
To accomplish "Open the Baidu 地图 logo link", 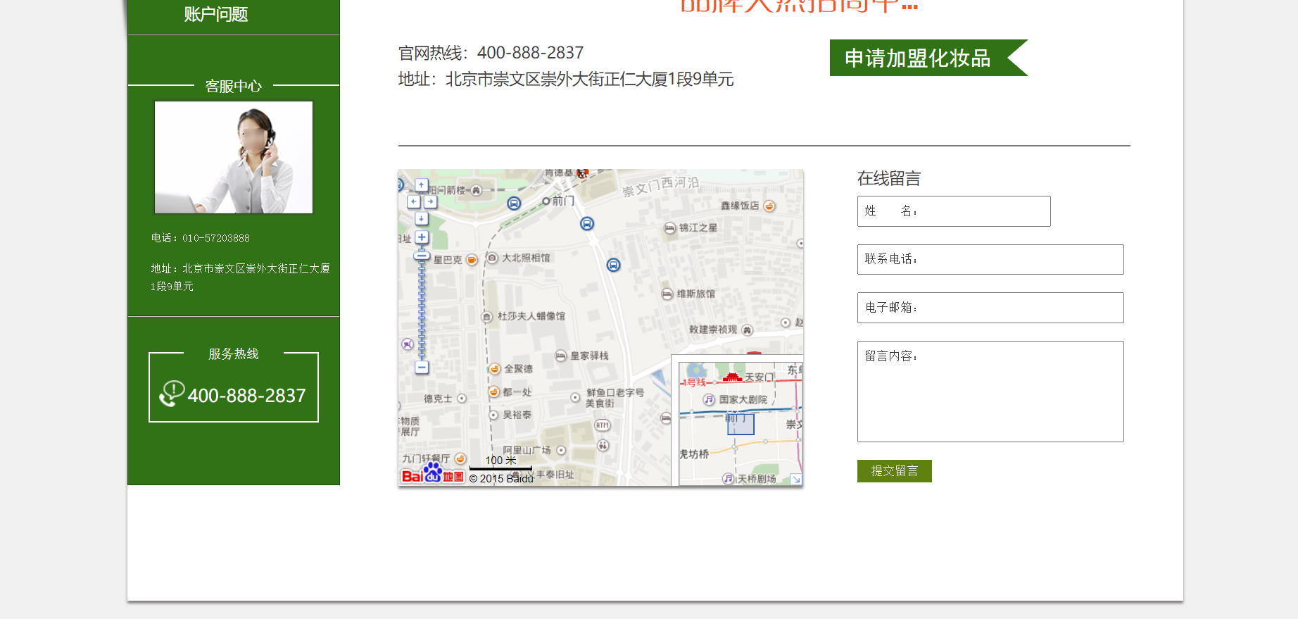I will pos(432,474).
